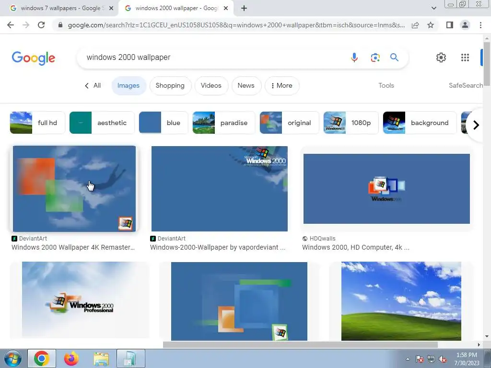491x368 pixels.
Task: Open the Chrome three-dot menu
Action: (x=480, y=25)
